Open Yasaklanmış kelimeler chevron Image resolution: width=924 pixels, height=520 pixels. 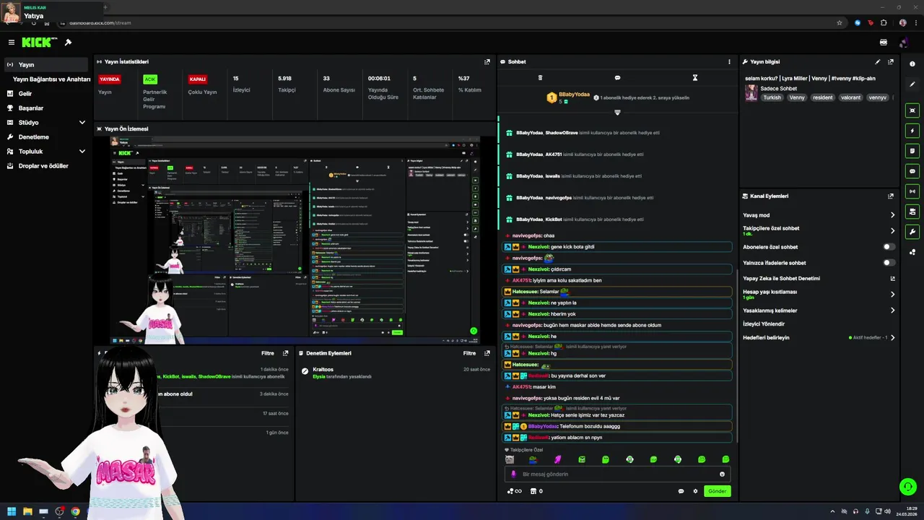tap(892, 311)
